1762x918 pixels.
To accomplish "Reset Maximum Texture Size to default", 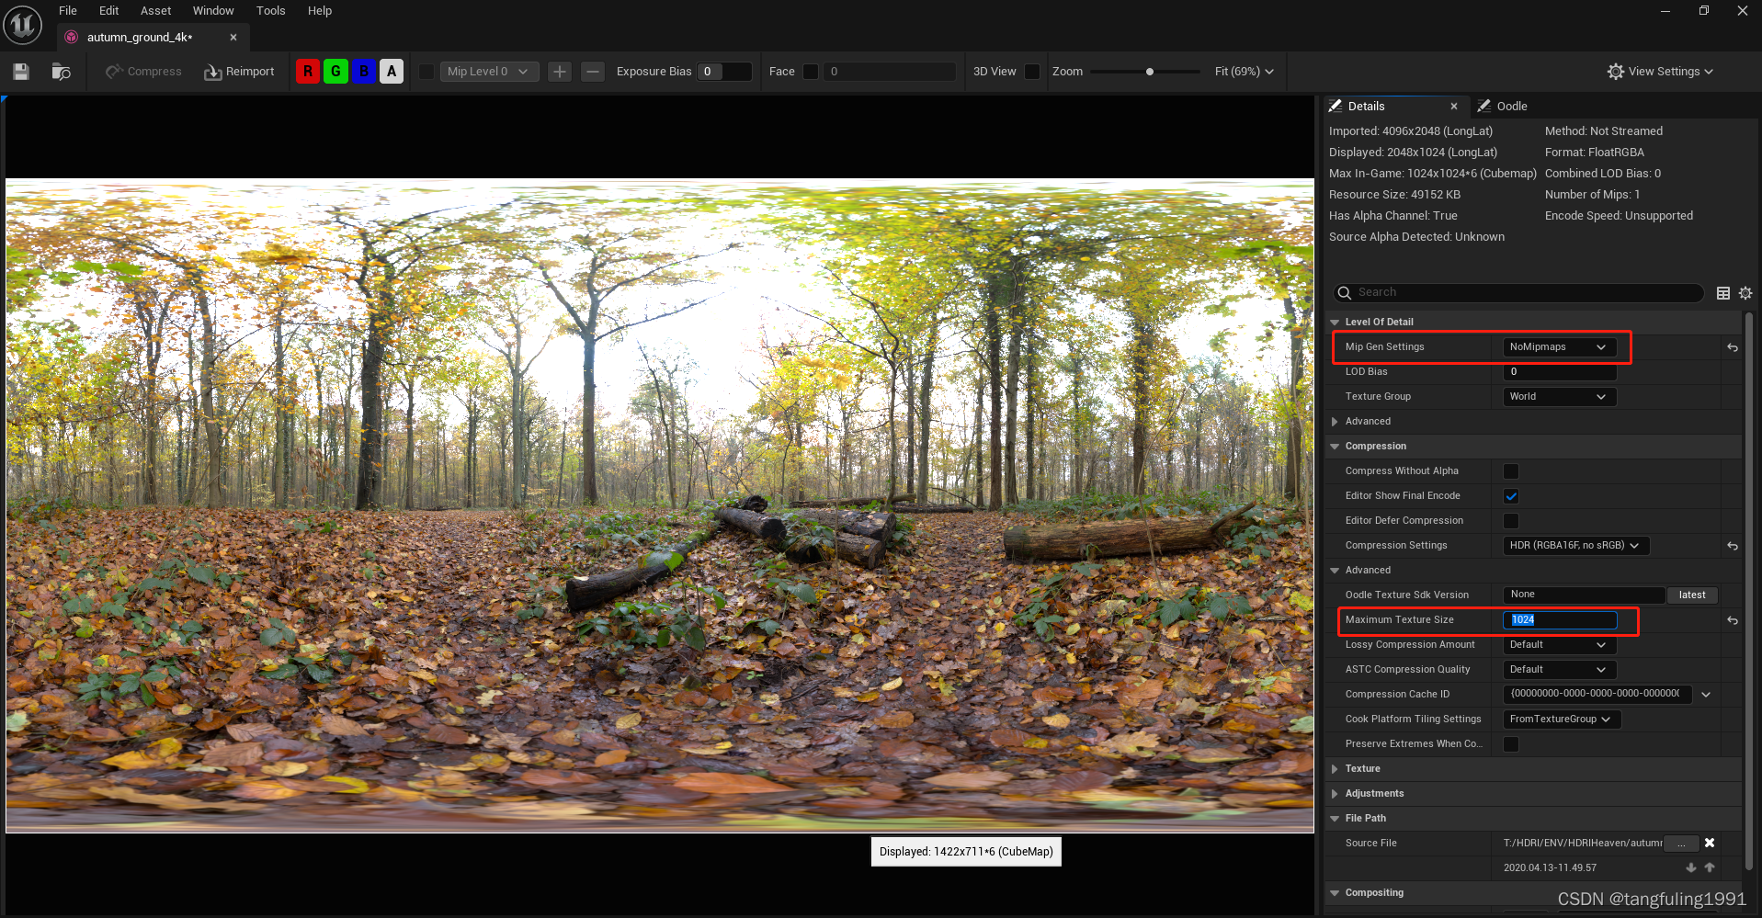I will coord(1733,620).
